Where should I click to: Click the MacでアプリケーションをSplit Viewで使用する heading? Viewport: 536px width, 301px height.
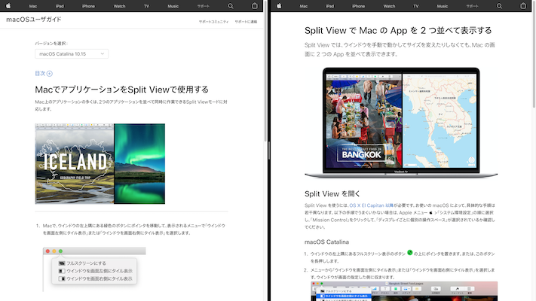[121, 90]
